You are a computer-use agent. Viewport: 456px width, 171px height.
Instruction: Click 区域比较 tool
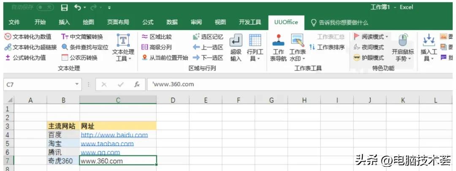pos(157,37)
